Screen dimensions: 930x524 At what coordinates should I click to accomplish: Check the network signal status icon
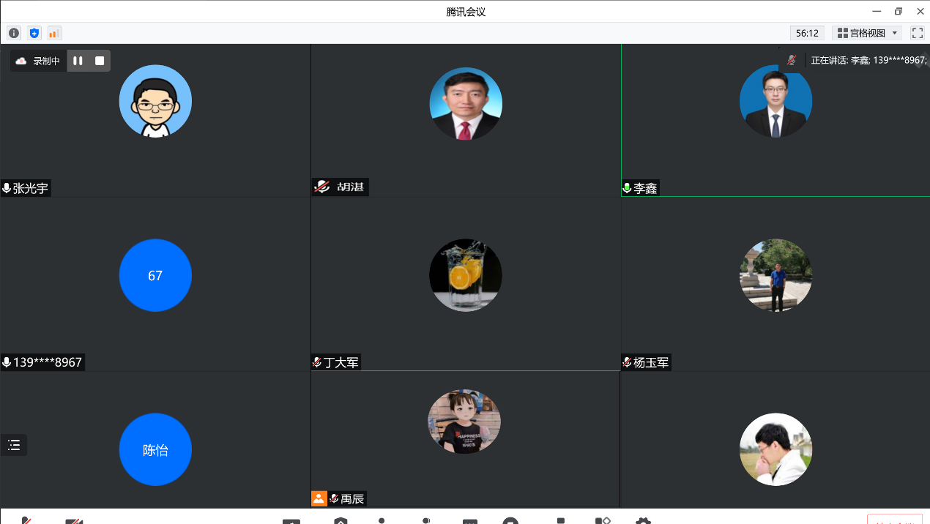pos(54,33)
